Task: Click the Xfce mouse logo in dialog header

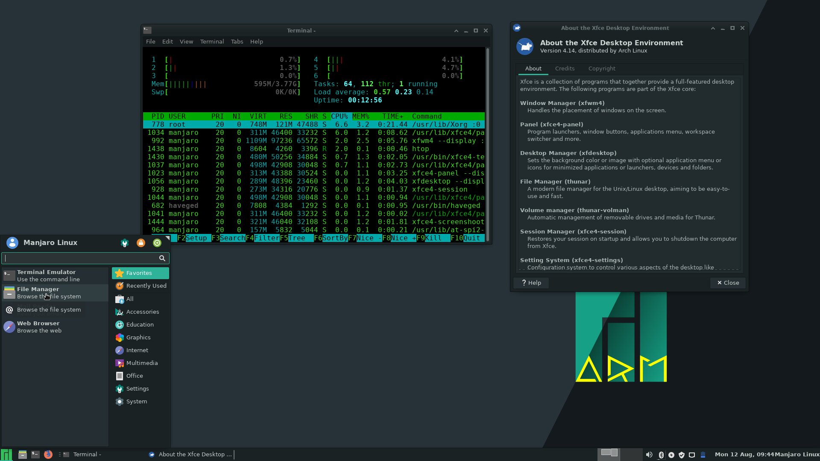Action: click(x=525, y=47)
